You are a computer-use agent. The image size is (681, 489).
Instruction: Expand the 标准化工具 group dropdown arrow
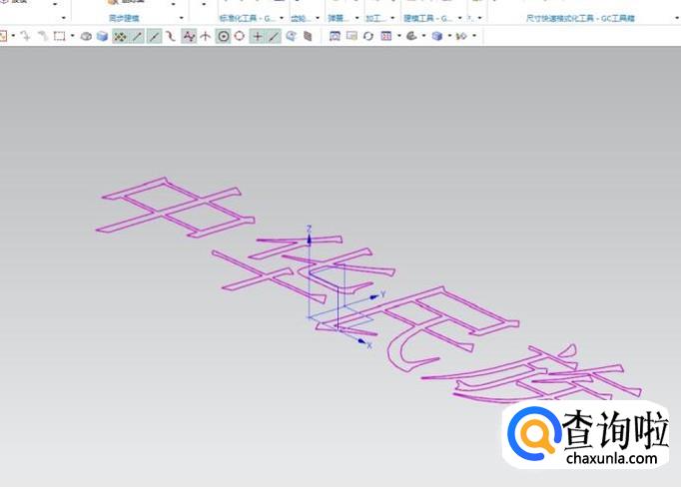coord(282,18)
